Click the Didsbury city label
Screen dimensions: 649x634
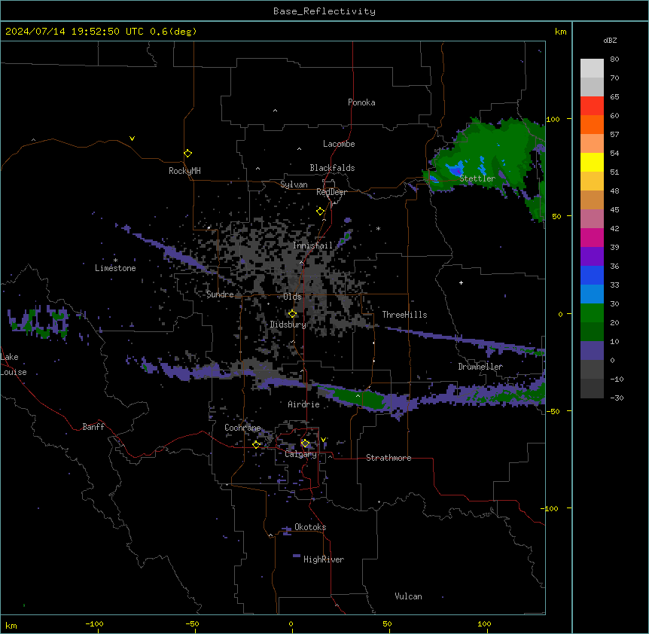[x=288, y=325]
